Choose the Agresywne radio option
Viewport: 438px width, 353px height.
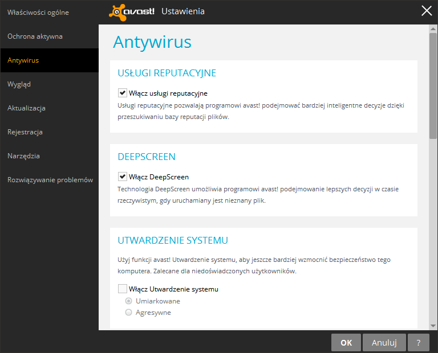tap(128, 313)
